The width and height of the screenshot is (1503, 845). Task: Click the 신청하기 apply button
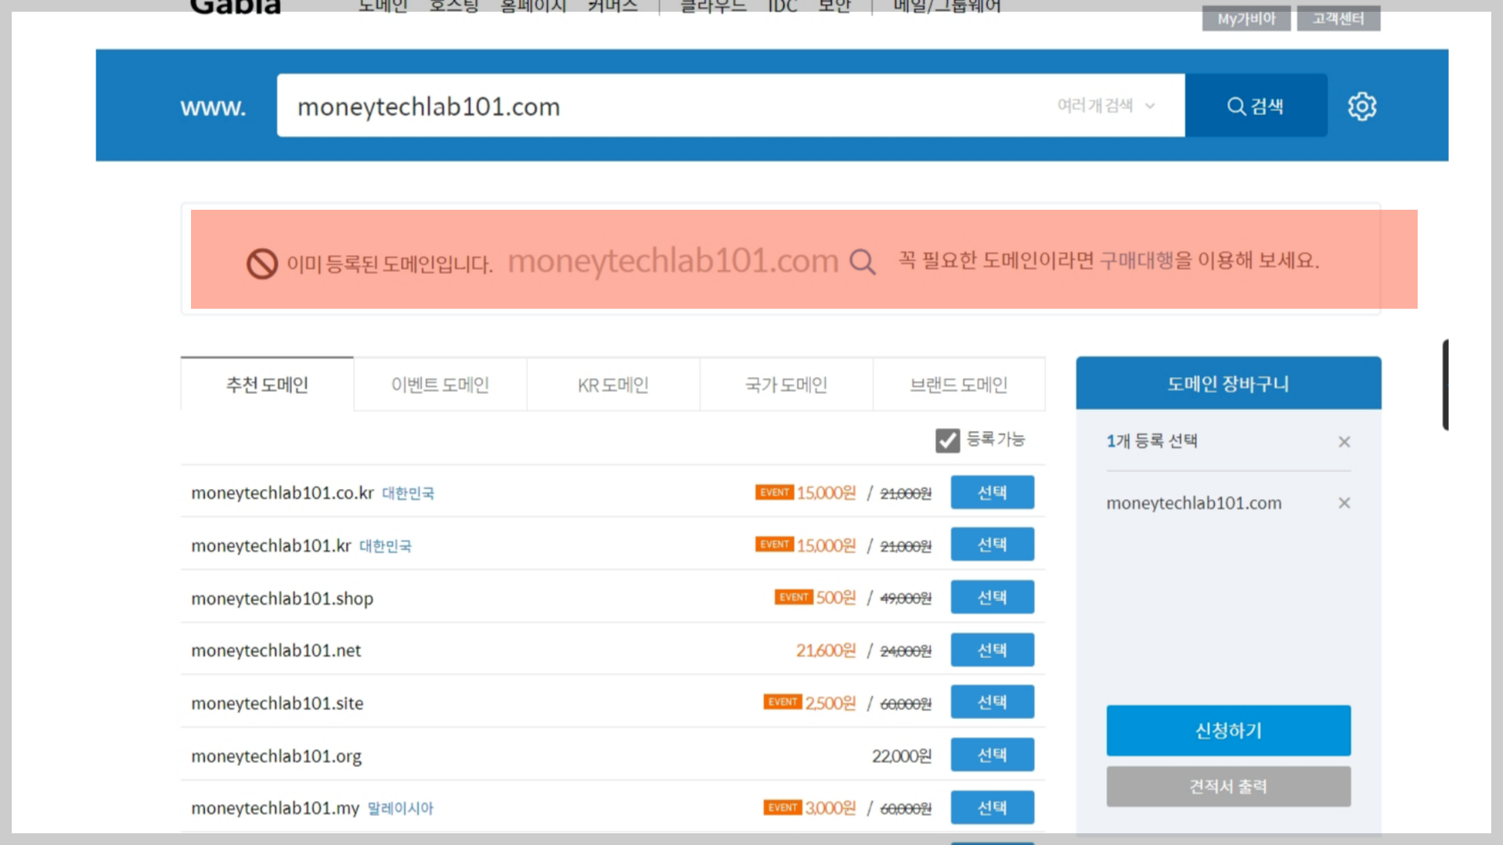pos(1228,731)
